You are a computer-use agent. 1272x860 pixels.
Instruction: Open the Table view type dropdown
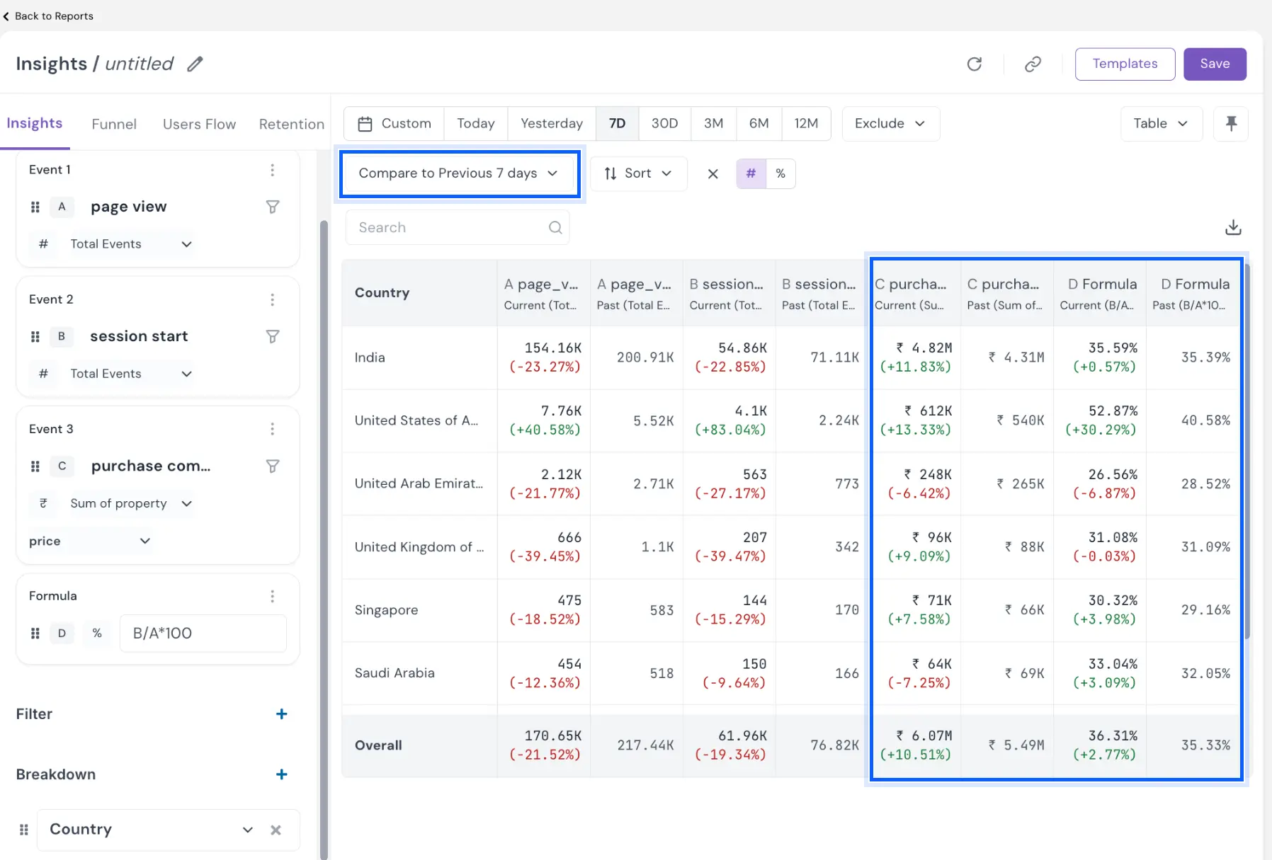click(x=1162, y=123)
